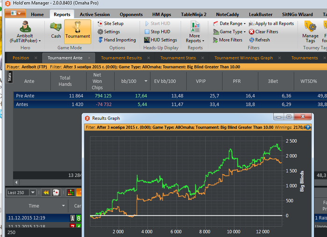The height and width of the screenshot is (237, 327).
Task: Click the colored grid matrix icon
Action: [71, 192]
